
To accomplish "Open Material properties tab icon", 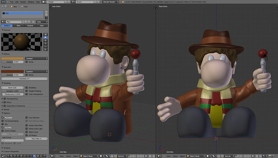I will (x=35, y=156).
